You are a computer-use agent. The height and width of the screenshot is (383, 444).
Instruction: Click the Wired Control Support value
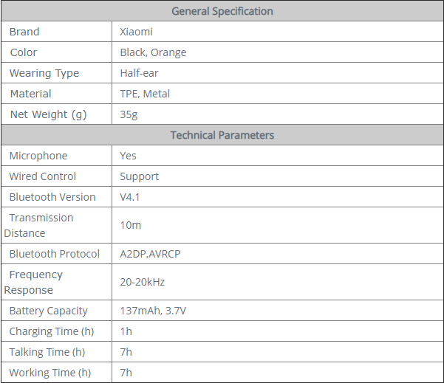point(140,177)
